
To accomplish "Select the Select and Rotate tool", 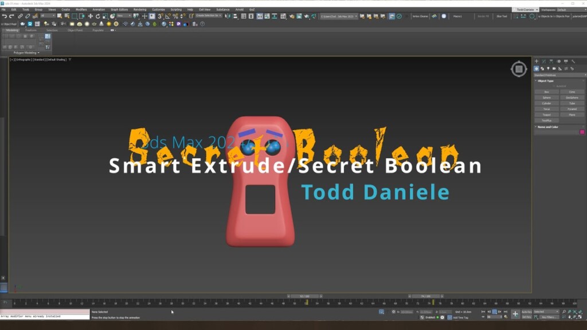I will tap(97, 17).
